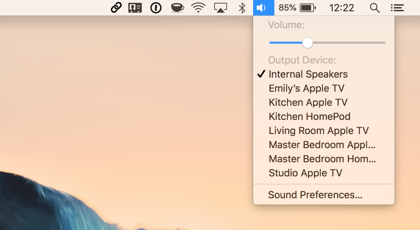Image resolution: width=420 pixels, height=230 pixels.
Task: Switch output to Kitchen HomePod
Action: click(309, 116)
